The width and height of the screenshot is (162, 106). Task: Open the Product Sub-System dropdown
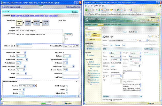(21, 66)
